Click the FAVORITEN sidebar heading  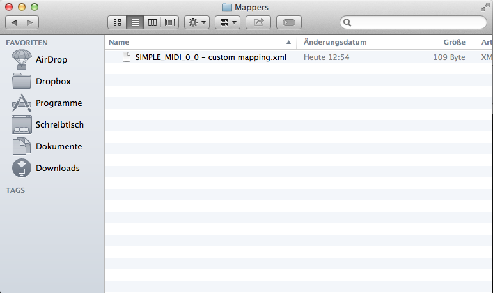pyautogui.click(x=27, y=43)
